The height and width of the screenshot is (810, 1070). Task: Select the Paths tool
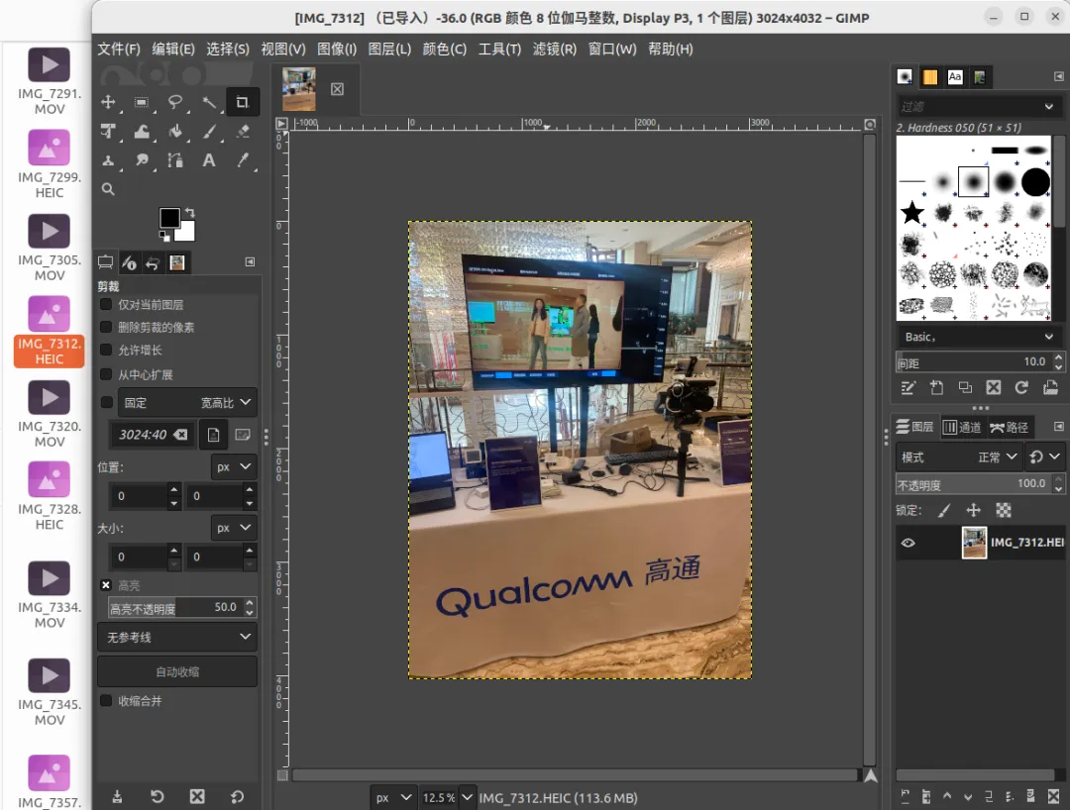tap(175, 160)
